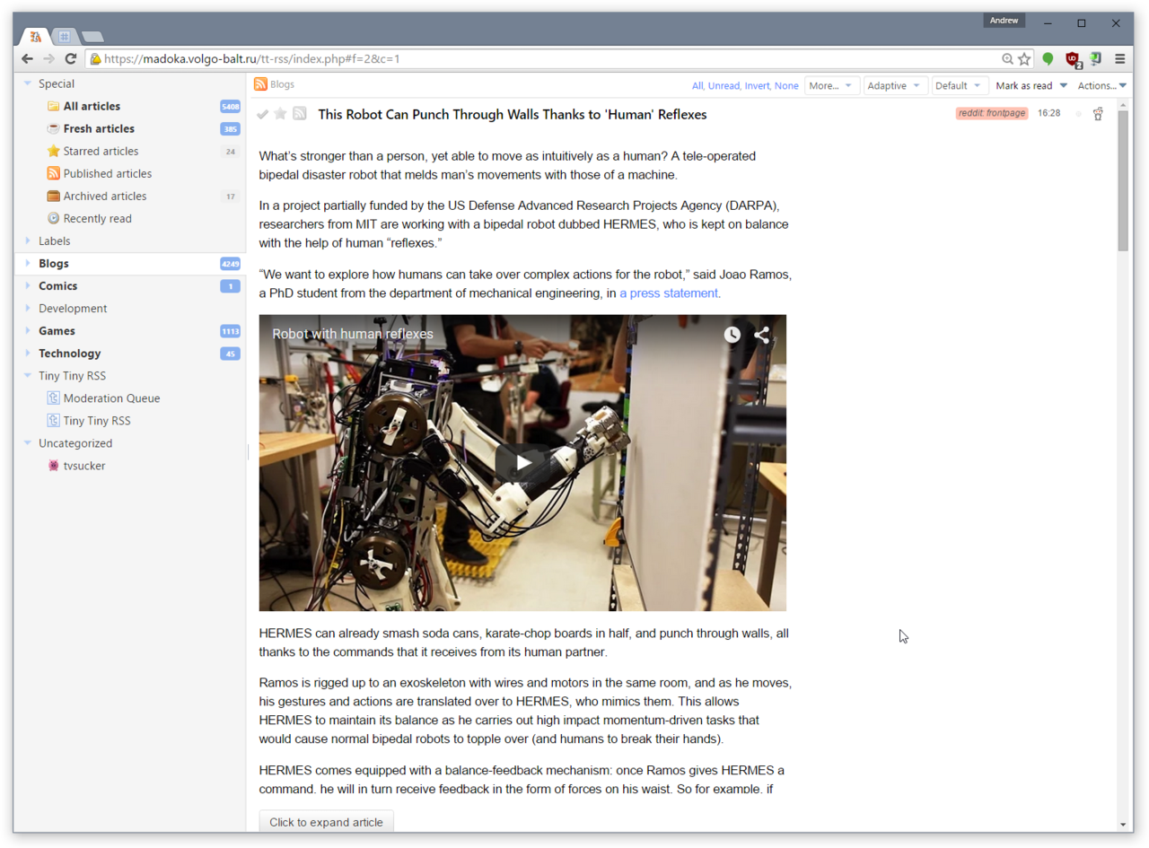Click the Andrew profile button
The width and height of the screenshot is (1149, 848).
point(1004,22)
